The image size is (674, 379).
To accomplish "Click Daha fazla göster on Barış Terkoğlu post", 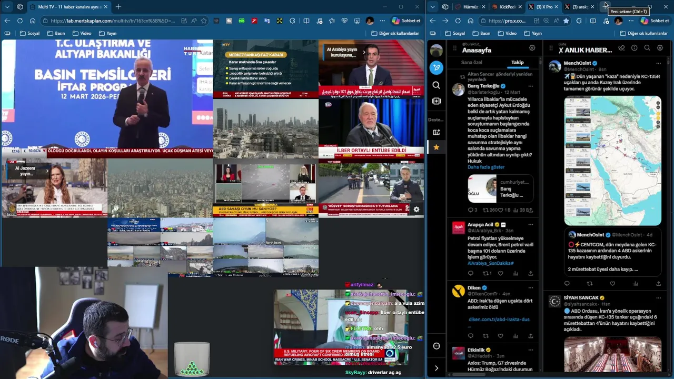I will tap(486, 167).
